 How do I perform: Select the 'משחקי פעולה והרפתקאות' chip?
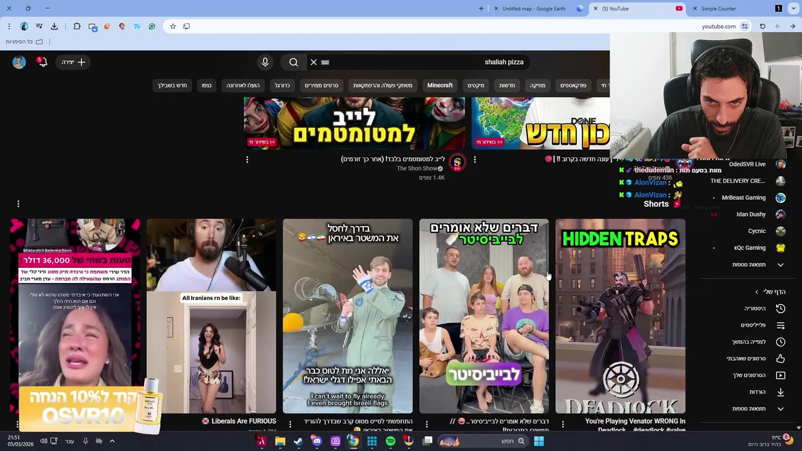383,85
